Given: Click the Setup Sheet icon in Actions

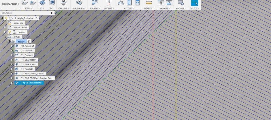Looking at the screenshot, I should pos(137,2).
